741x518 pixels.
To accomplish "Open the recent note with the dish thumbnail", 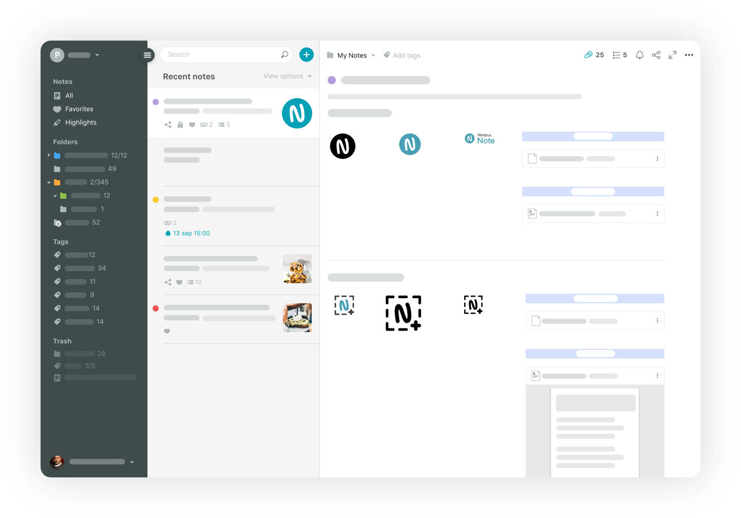I will point(234,319).
